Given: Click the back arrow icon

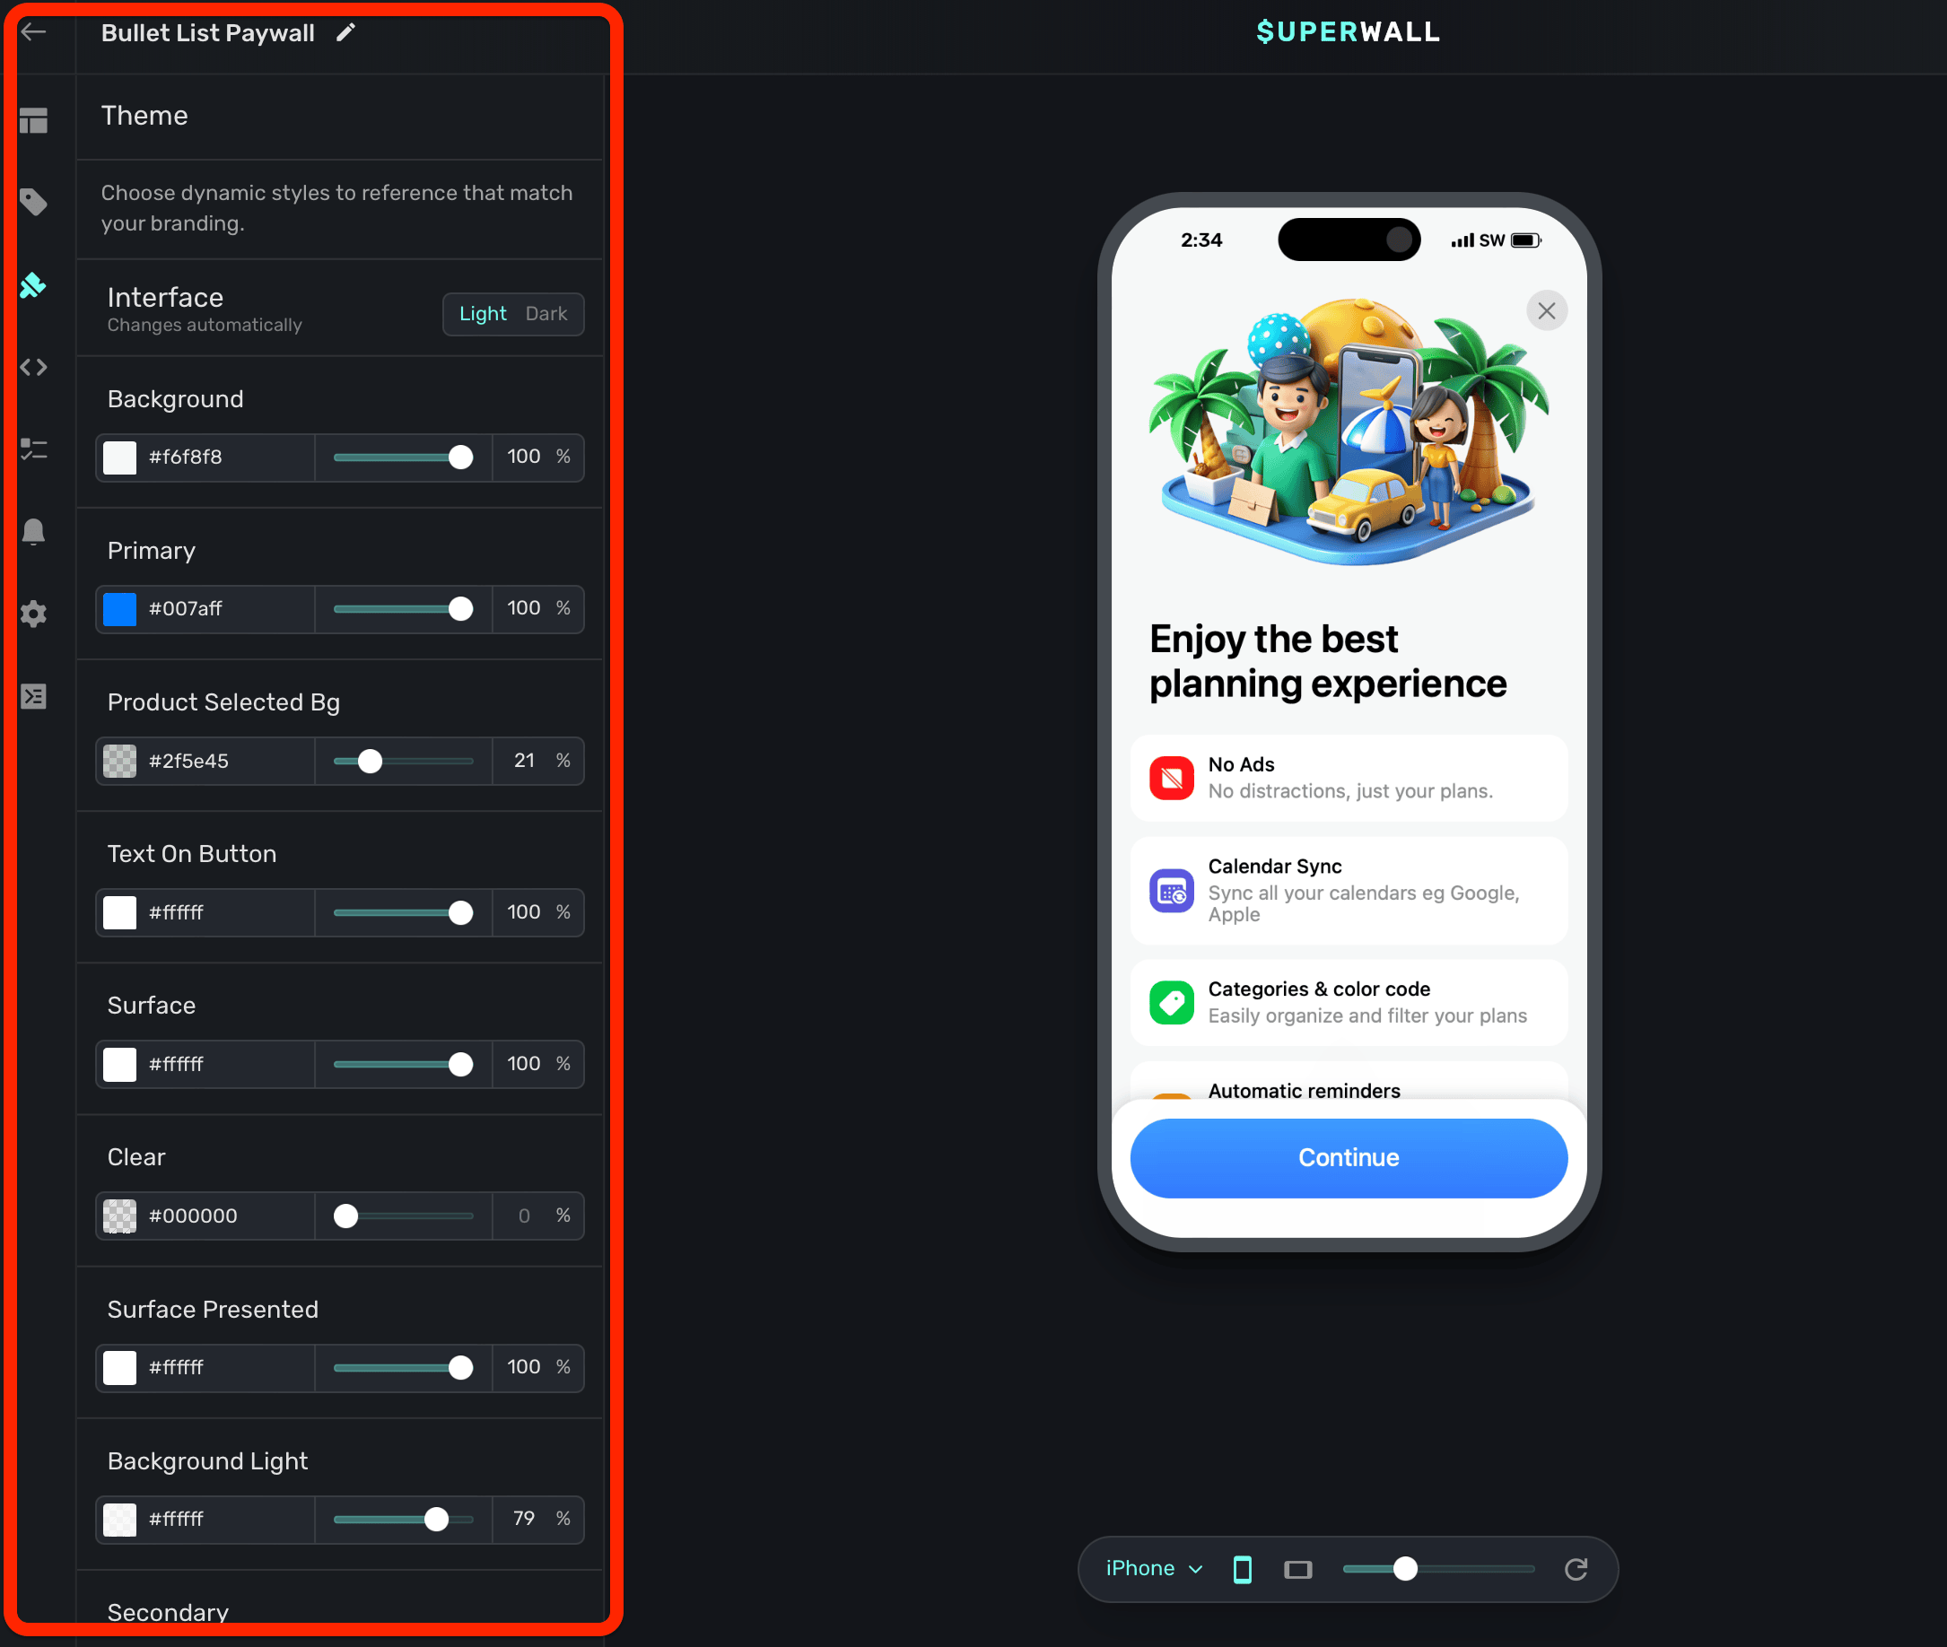Looking at the screenshot, I should (x=33, y=31).
